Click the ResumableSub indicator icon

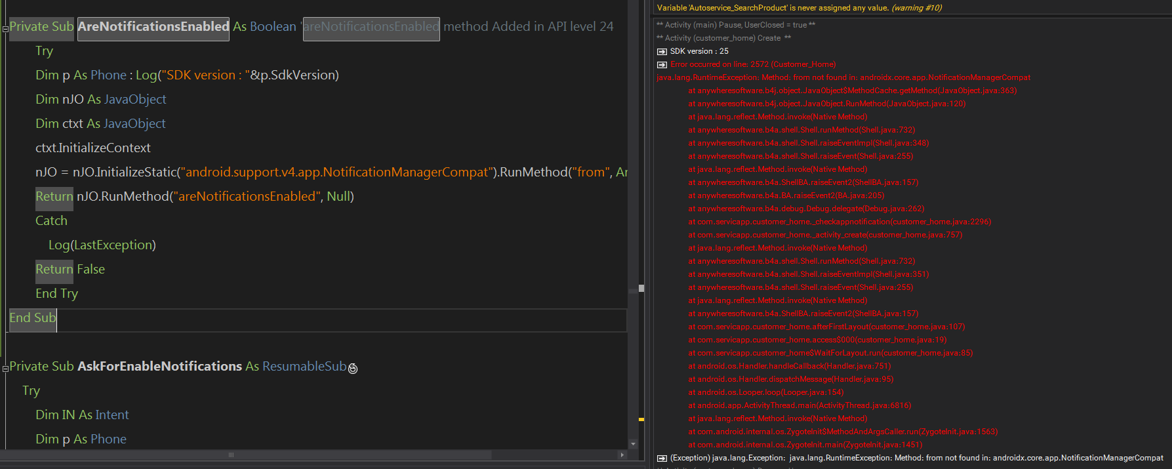click(x=353, y=369)
